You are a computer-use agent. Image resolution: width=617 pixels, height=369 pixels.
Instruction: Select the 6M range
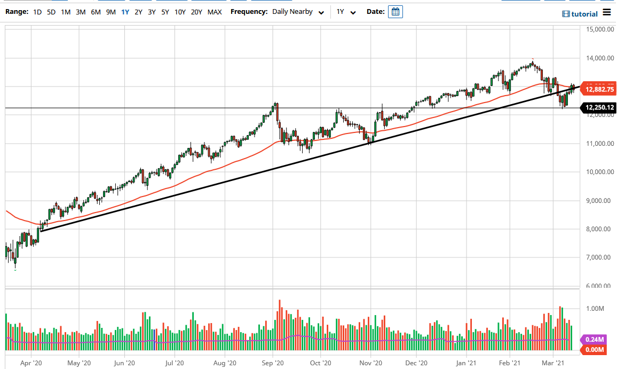pos(94,11)
